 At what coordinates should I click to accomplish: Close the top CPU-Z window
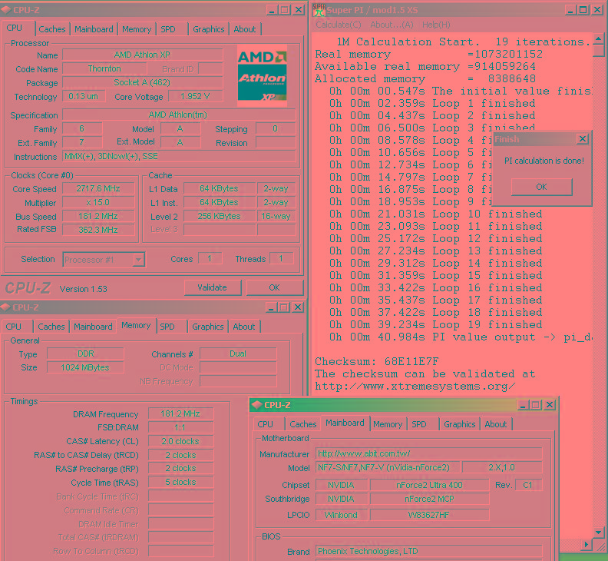point(298,10)
